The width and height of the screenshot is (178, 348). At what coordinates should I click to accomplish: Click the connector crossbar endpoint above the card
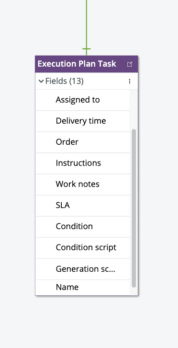click(x=87, y=49)
